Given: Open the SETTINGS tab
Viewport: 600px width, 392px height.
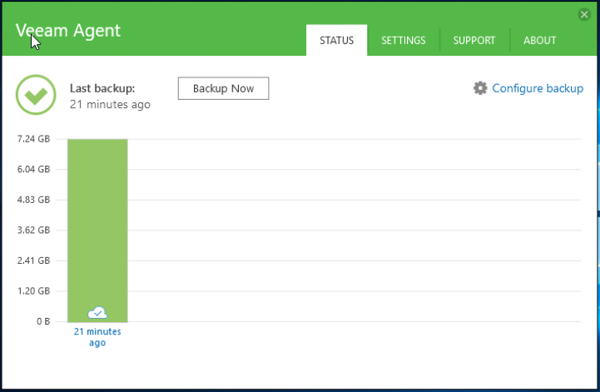Looking at the screenshot, I should (x=404, y=40).
